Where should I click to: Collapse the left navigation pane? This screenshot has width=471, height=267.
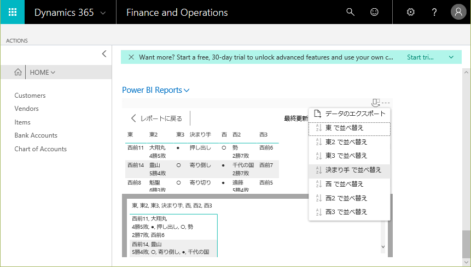[x=104, y=54]
